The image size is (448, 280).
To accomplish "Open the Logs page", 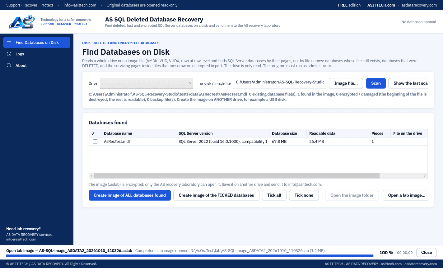I will [x=37, y=54].
